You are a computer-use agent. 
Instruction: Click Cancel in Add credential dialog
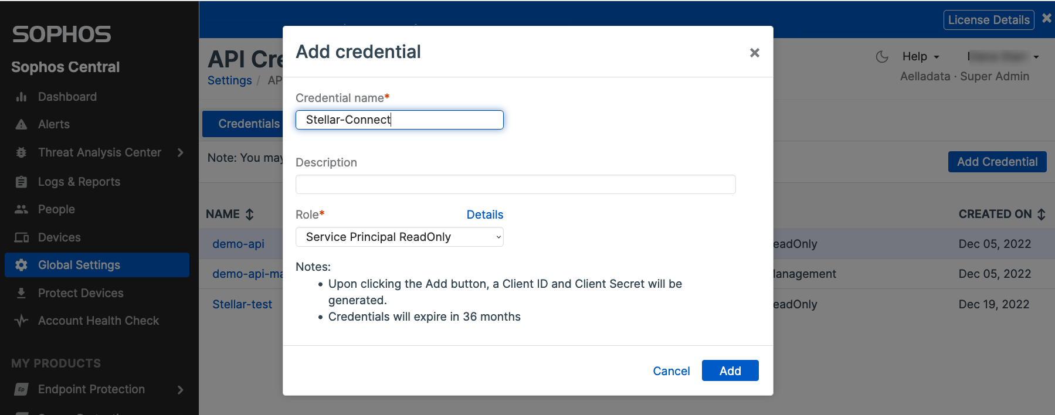tap(671, 371)
